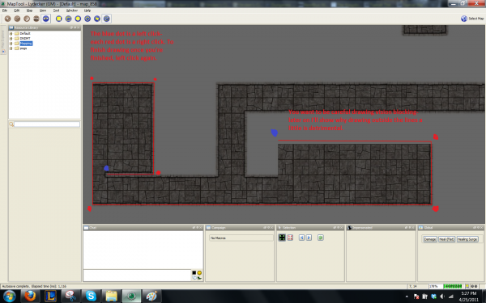Click the Resource Library search field
This screenshot has width=486, height=303.
47,124
